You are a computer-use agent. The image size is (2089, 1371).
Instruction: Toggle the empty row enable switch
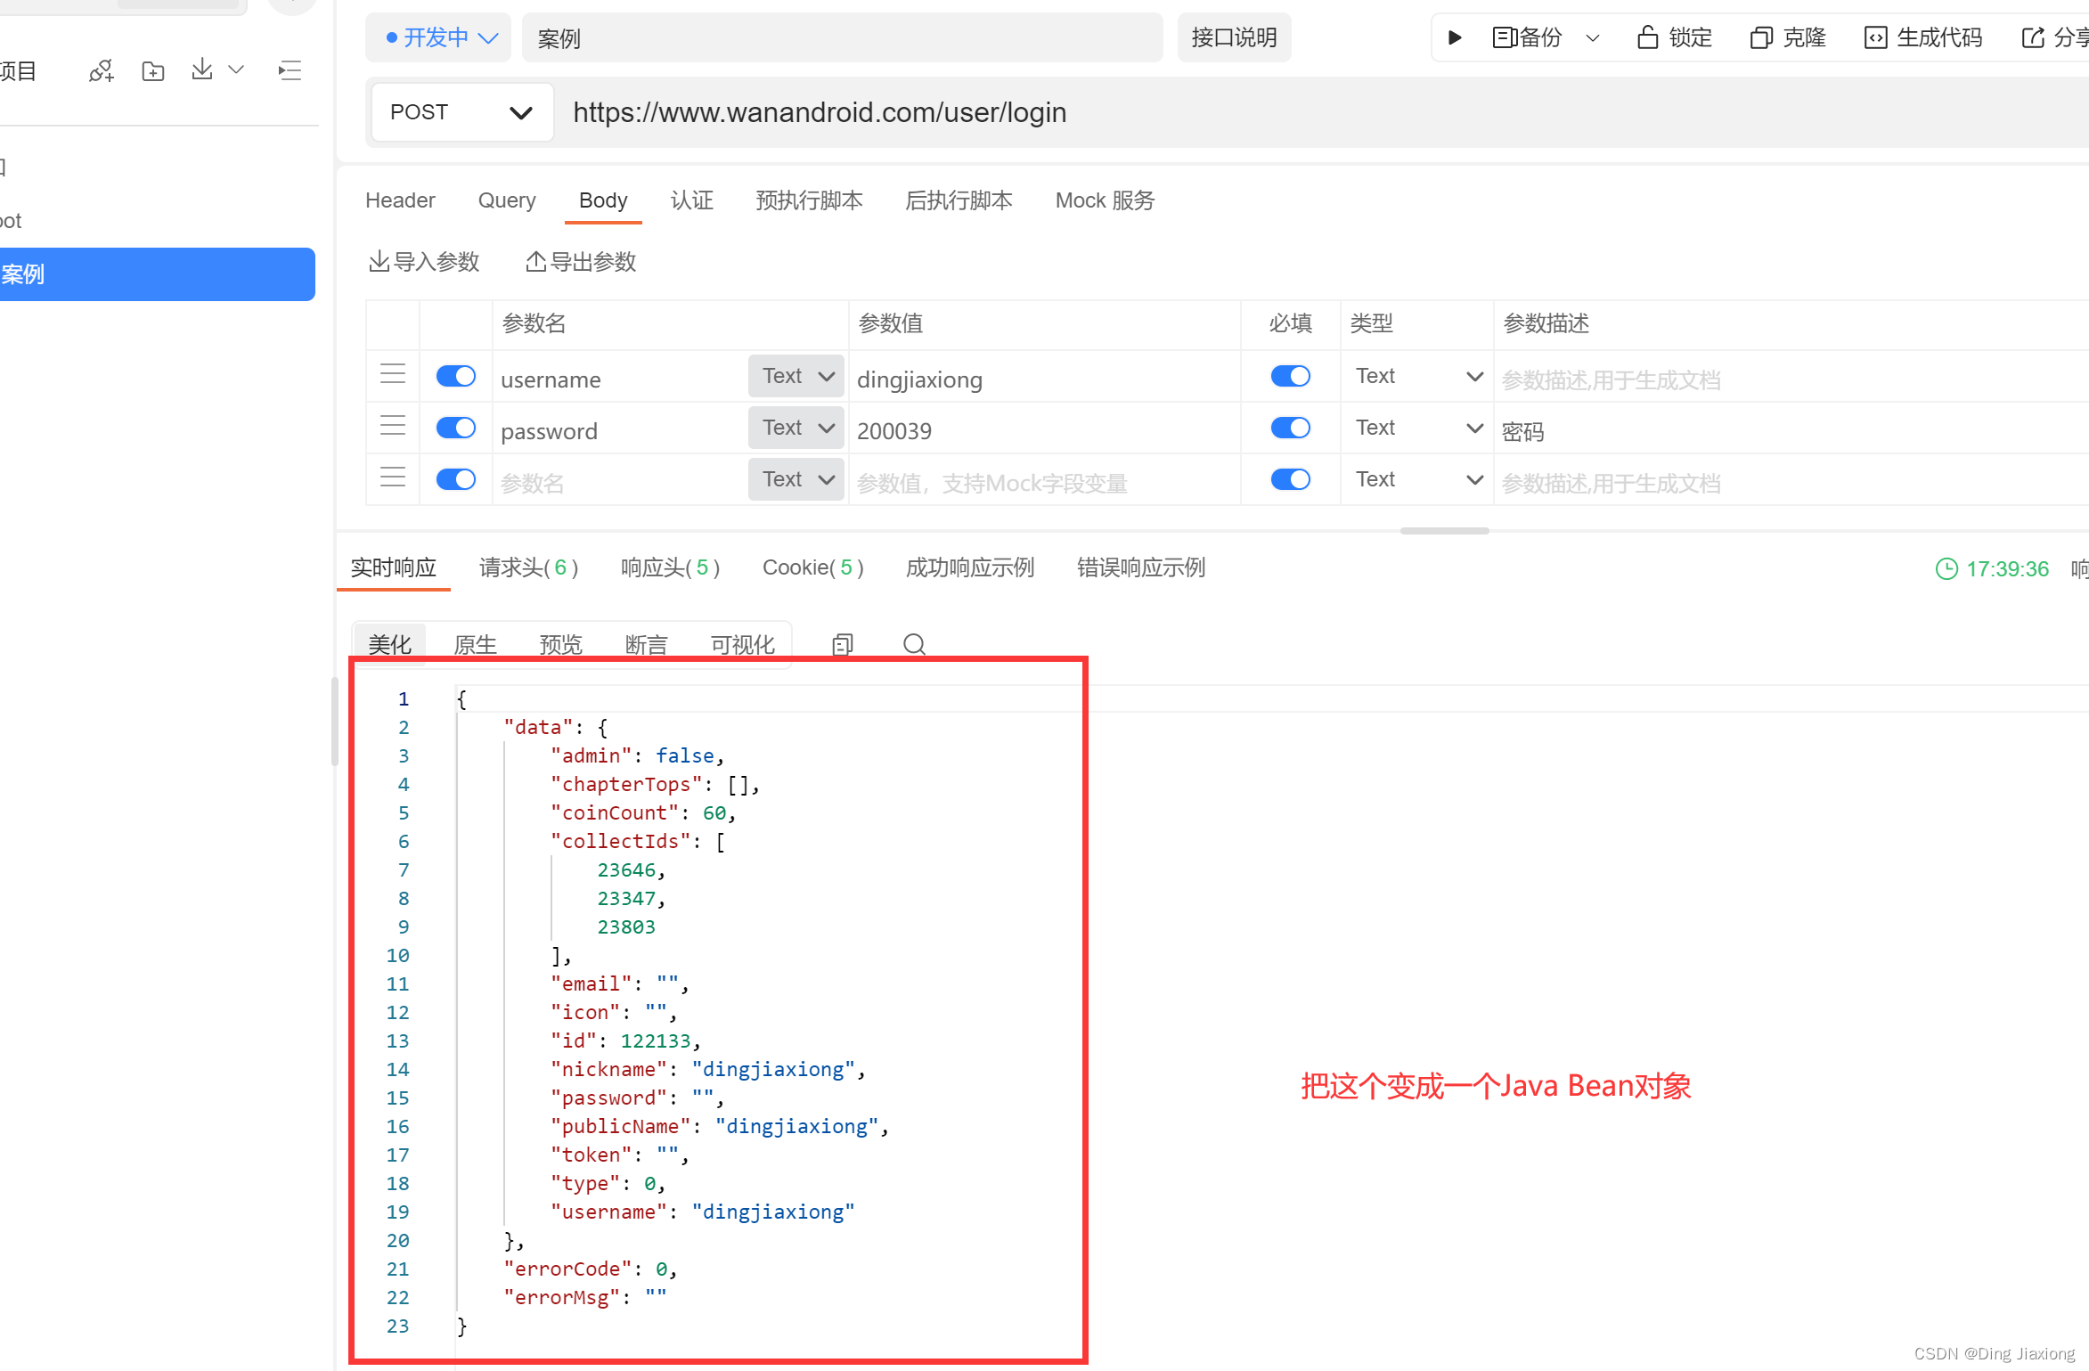point(456,479)
